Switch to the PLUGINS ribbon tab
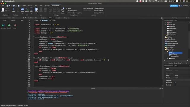 tap(47, 6)
